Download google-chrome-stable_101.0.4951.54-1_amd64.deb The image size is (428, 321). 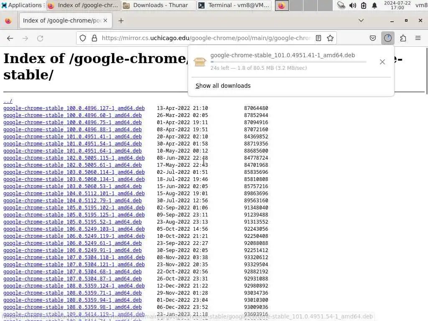(x=73, y=144)
